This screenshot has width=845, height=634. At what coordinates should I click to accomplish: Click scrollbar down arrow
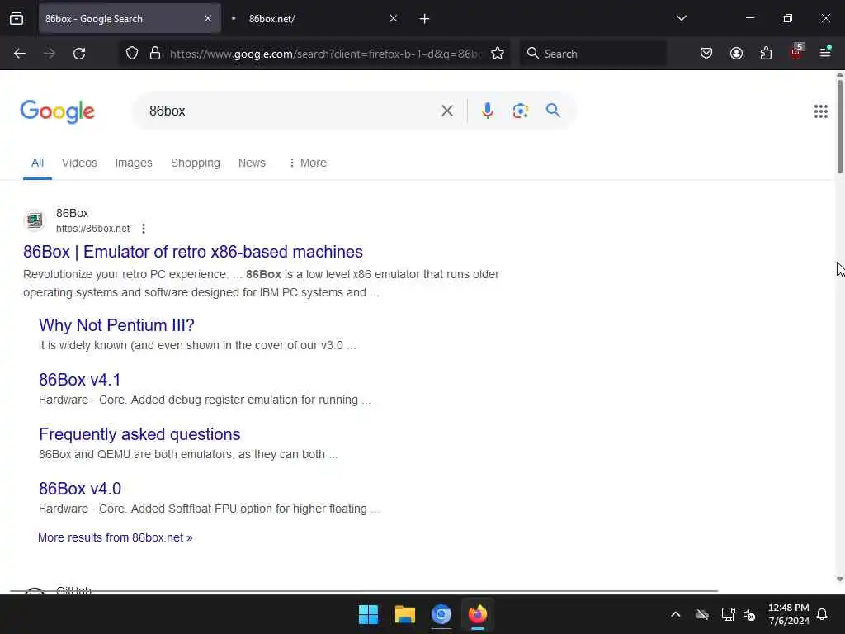point(839,579)
